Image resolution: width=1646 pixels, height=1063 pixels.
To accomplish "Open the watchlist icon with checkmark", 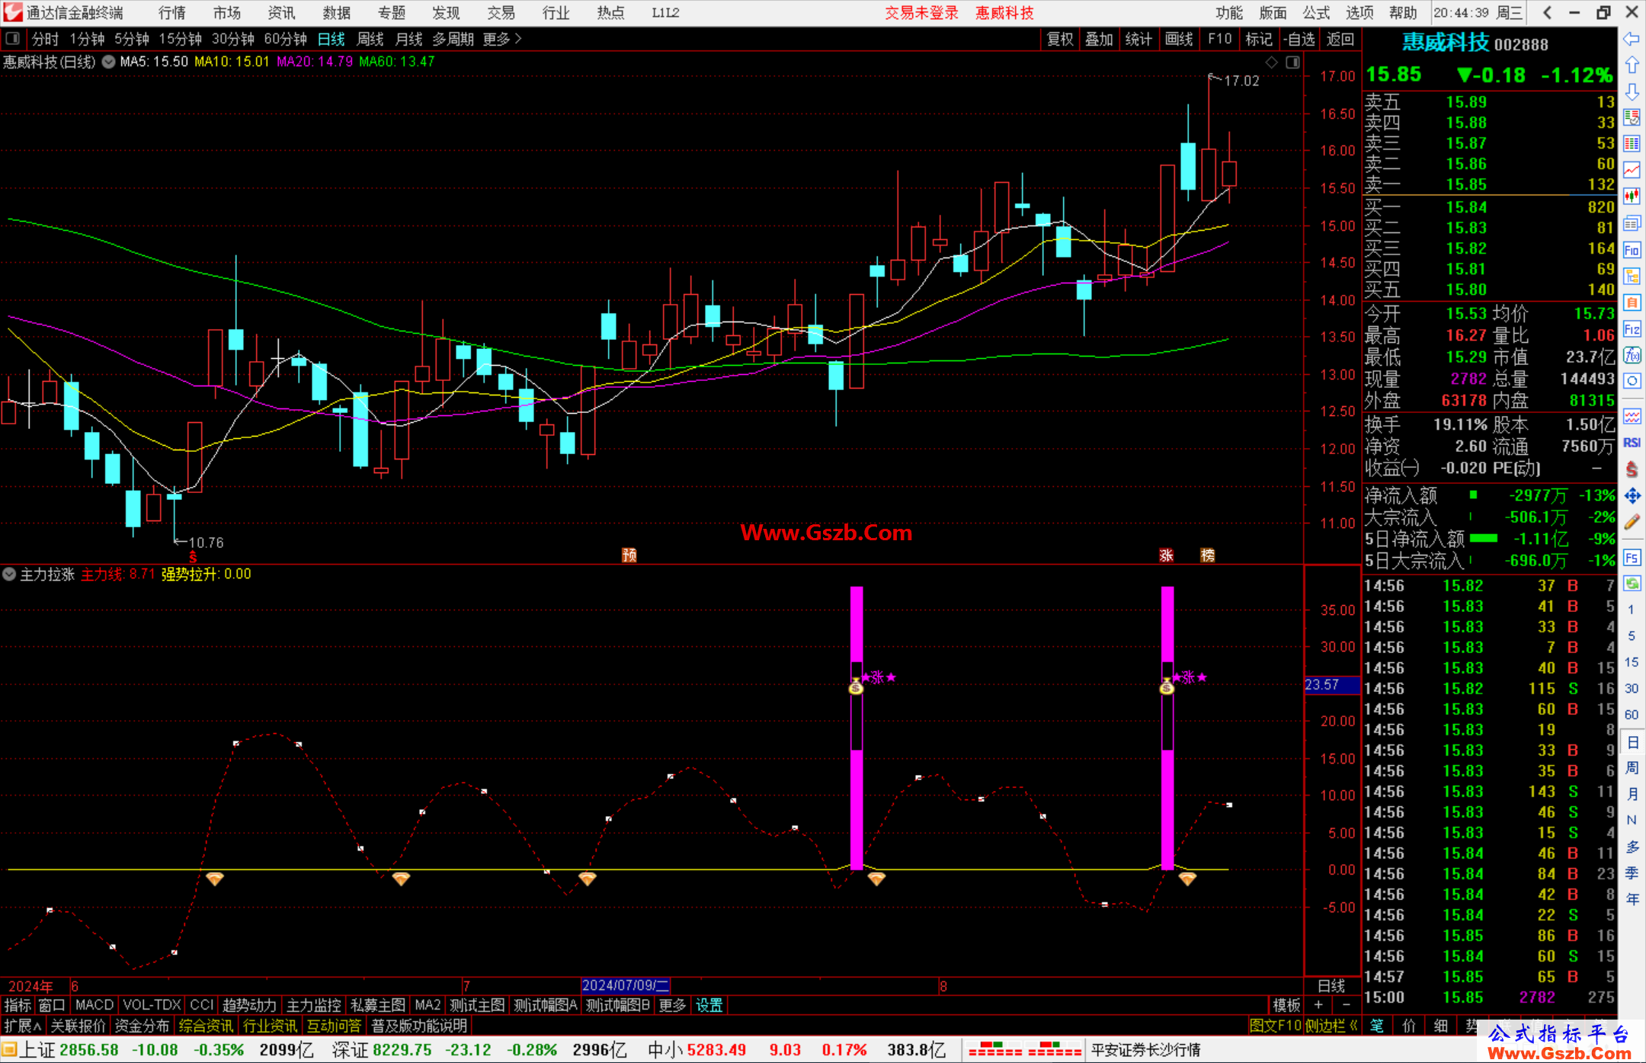I will tap(1632, 118).
